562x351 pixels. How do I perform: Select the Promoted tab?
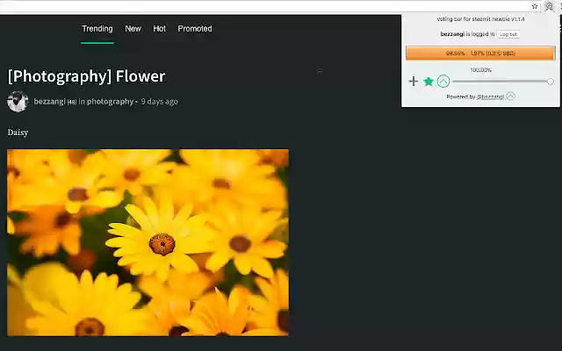pos(195,29)
